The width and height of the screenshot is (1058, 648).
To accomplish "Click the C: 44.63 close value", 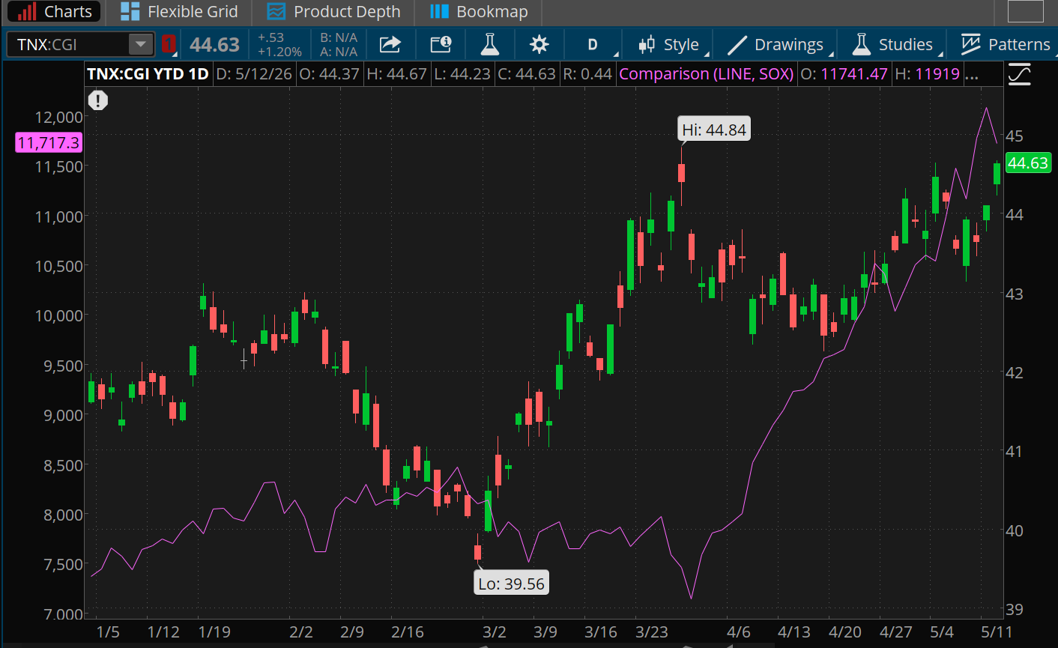I will point(527,74).
